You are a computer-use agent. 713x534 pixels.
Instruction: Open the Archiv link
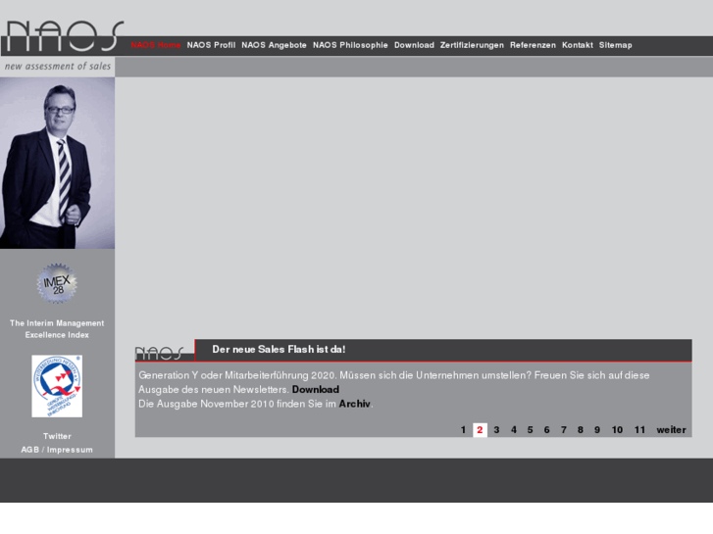[354, 404]
